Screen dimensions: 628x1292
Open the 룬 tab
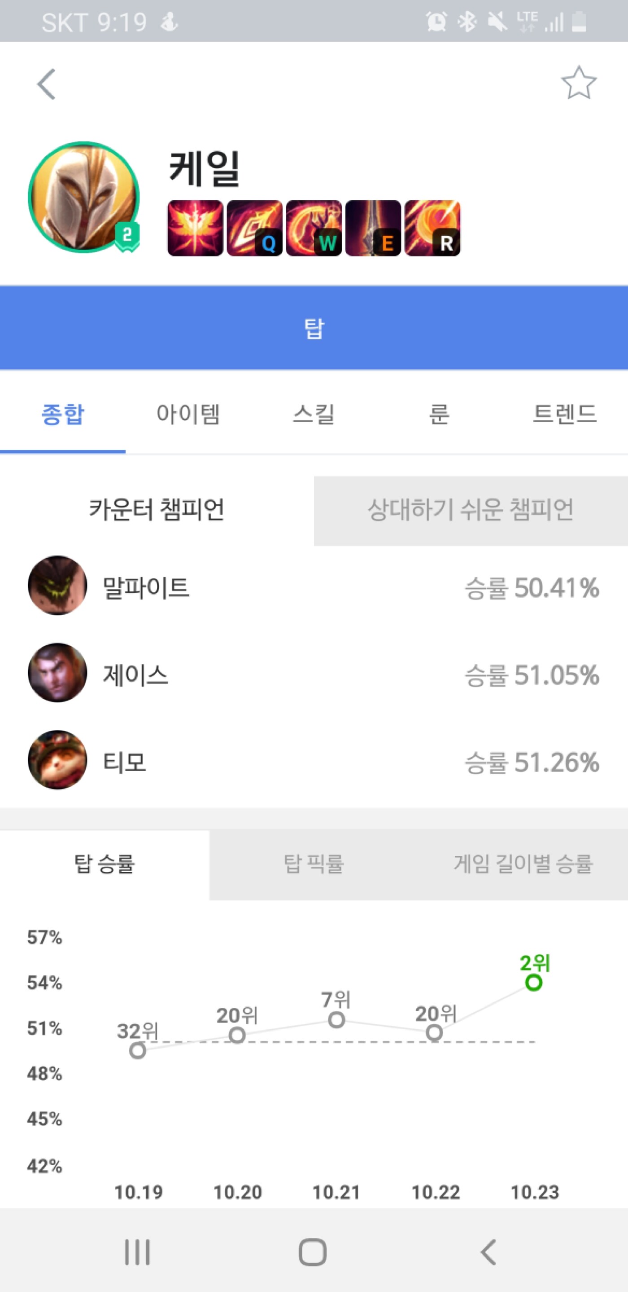(x=439, y=414)
